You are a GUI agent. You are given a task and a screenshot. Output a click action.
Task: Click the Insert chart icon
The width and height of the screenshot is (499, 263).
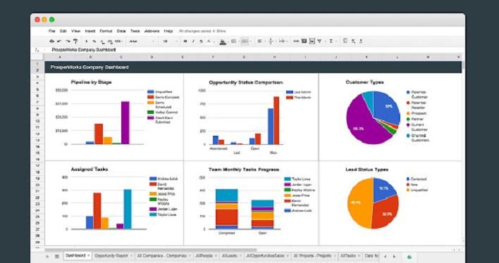tap(312, 41)
